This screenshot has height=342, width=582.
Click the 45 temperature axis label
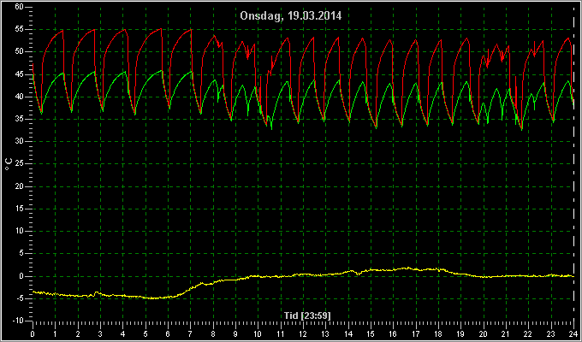click(20, 74)
